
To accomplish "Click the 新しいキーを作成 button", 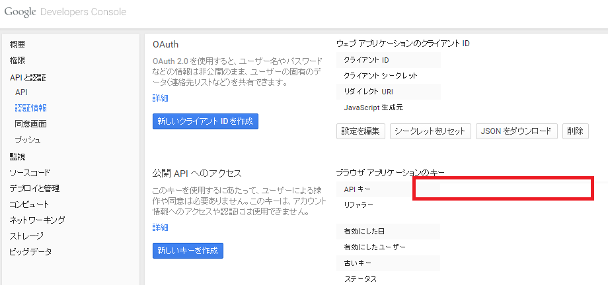I will [x=188, y=251].
